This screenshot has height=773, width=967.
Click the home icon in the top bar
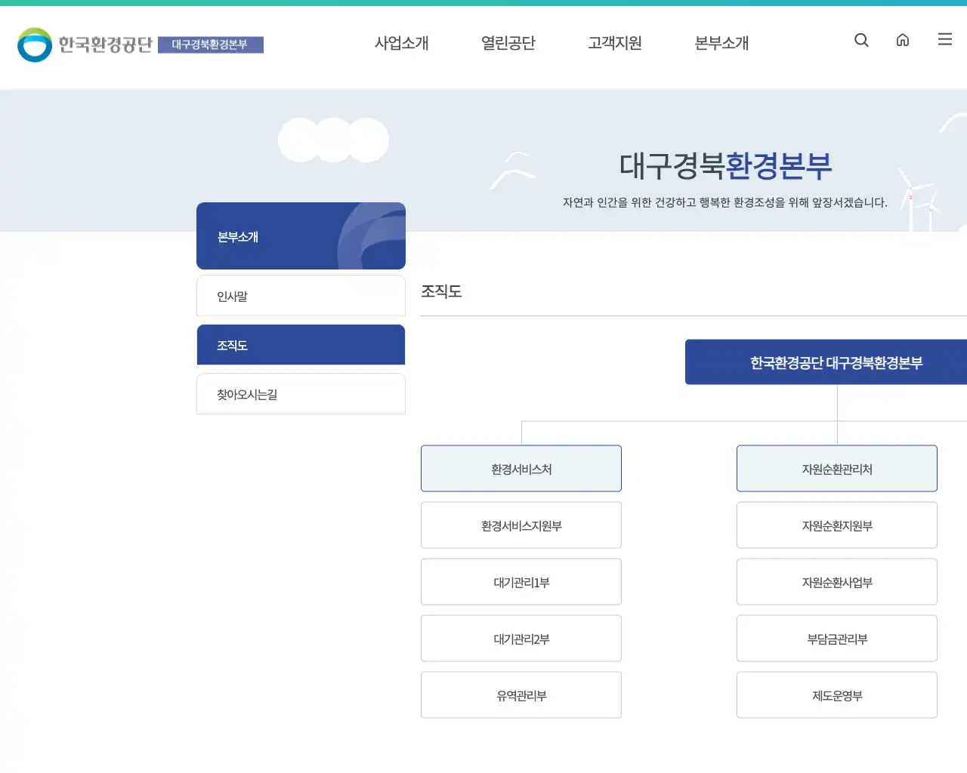903,40
